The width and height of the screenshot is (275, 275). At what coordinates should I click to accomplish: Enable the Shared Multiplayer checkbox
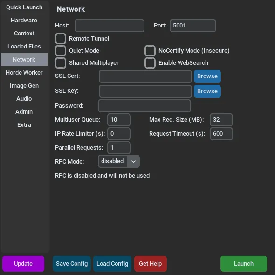click(x=61, y=63)
